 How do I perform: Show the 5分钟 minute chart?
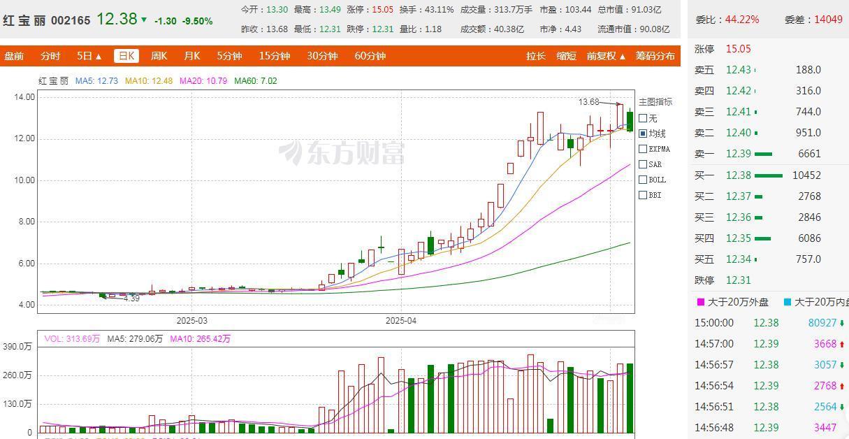pos(229,56)
